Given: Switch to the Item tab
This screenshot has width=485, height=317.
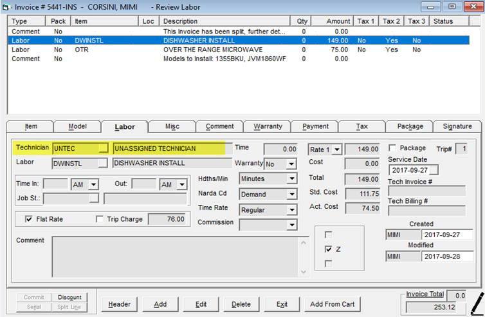Looking at the screenshot, I should [x=31, y=126].
